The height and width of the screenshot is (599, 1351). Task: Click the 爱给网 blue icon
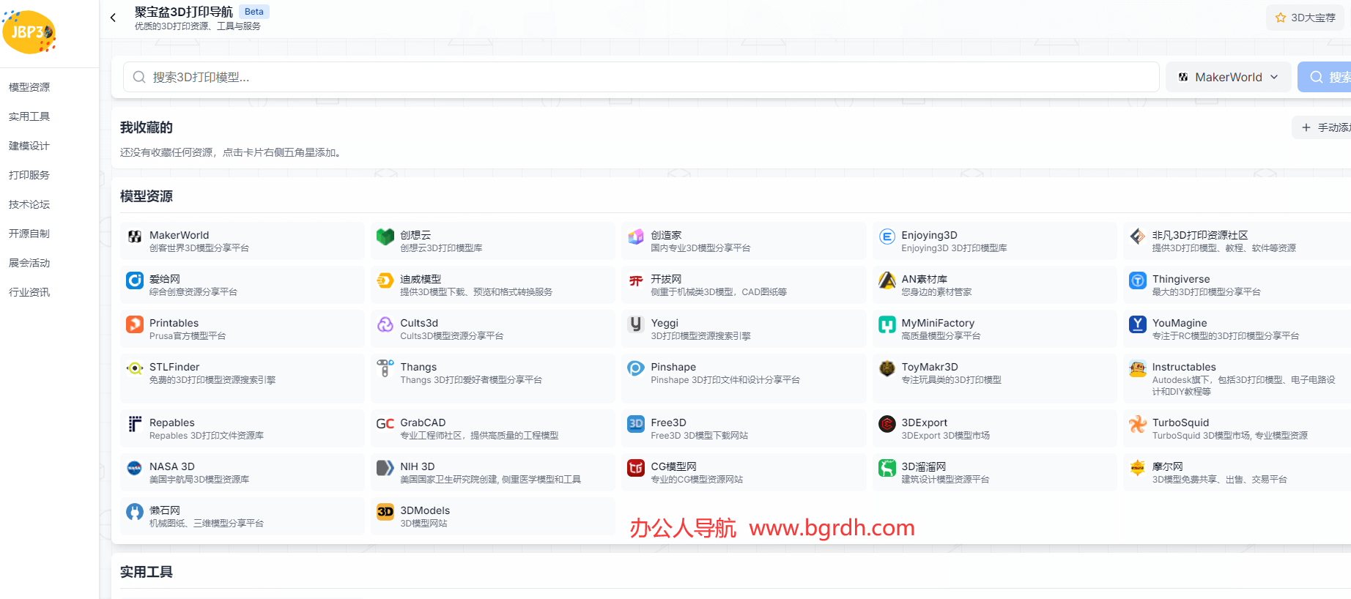[135, 280]
